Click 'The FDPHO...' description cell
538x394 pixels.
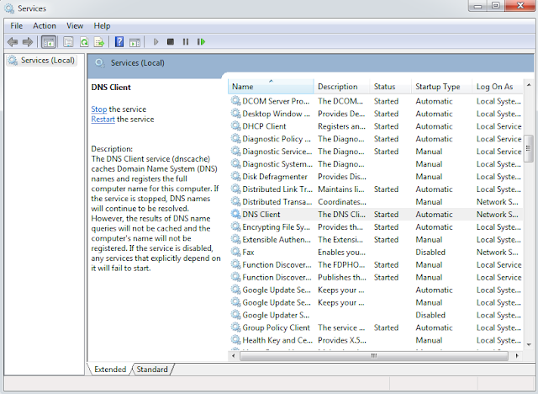point(341,264)
